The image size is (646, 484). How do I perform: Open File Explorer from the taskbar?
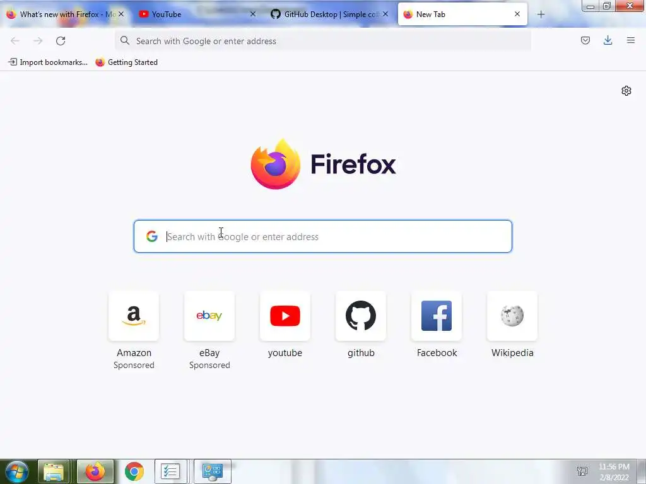(54, 471)
